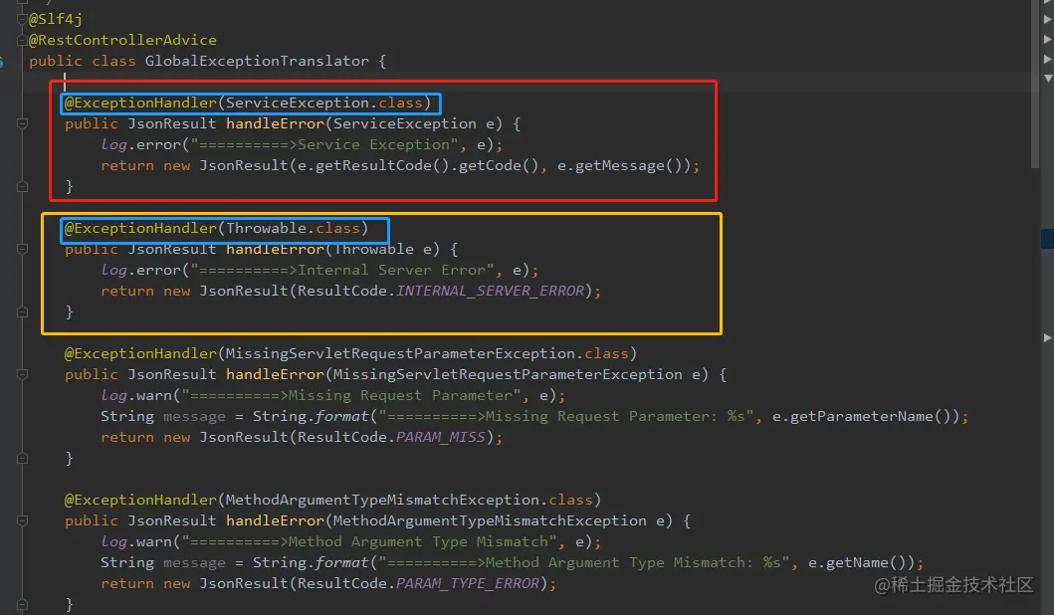
Task: Collapse the @Slf4j annotation fold marker
Action: tap(22, 19)
